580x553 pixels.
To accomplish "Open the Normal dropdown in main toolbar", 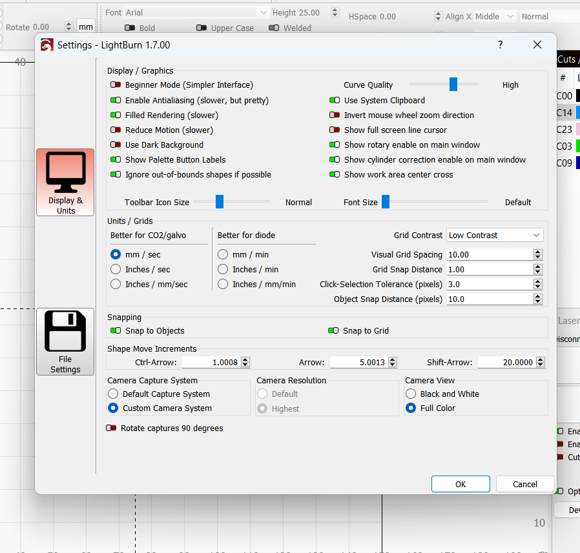I will (550, 16).
